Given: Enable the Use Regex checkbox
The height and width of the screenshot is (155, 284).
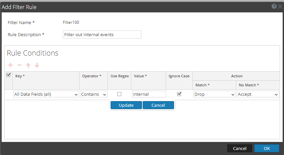Looking at the screenshot, I should (119, 94).
